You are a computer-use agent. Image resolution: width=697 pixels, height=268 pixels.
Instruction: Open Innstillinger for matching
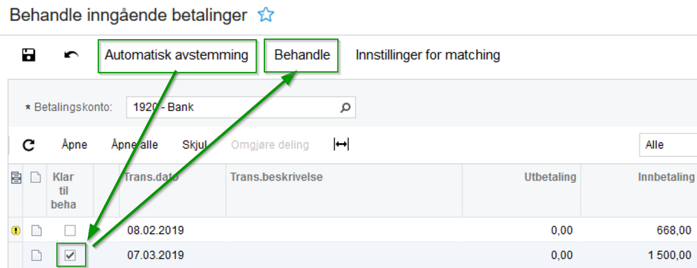tap(428, 56)
